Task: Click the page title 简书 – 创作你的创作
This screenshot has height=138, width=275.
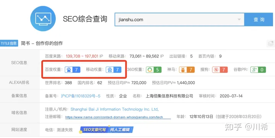Action: (42, 43)
